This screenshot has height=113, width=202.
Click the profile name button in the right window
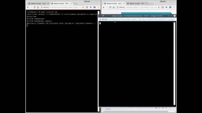tap(163, 1)
